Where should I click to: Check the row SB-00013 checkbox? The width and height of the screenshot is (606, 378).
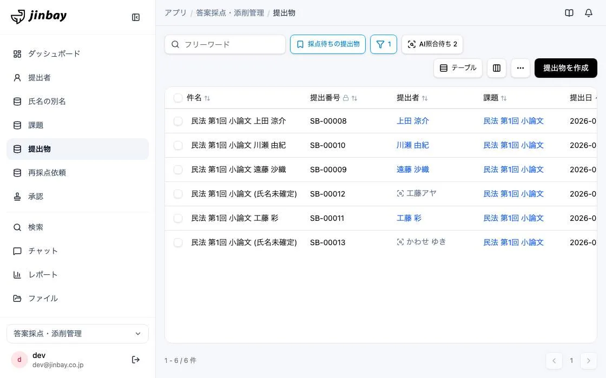tap(178, 242)
